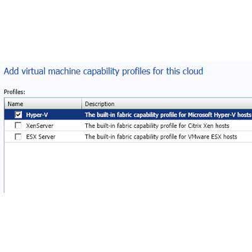Click the word 'cloud' in heading
Viewport: 252px width, 252px height.
pyautogui.click(x=193, y=71)
